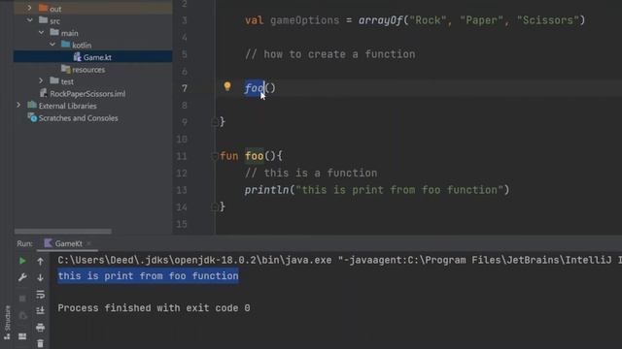The width and height of the screenshot is (622, 349).
Task: Click the dump threads icon in Run panel
Action: coord(22,315)
